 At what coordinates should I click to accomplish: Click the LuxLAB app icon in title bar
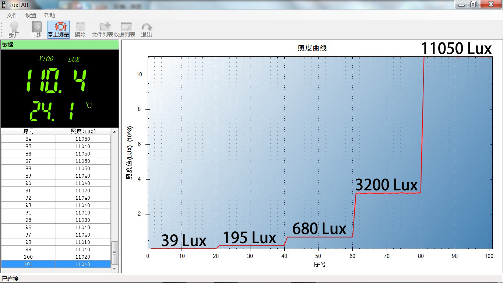coord(4,5)
